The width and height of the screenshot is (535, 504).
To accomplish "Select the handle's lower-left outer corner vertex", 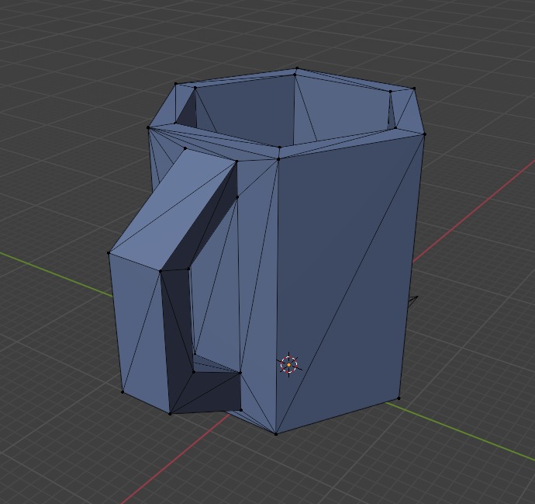I will 123,392.
